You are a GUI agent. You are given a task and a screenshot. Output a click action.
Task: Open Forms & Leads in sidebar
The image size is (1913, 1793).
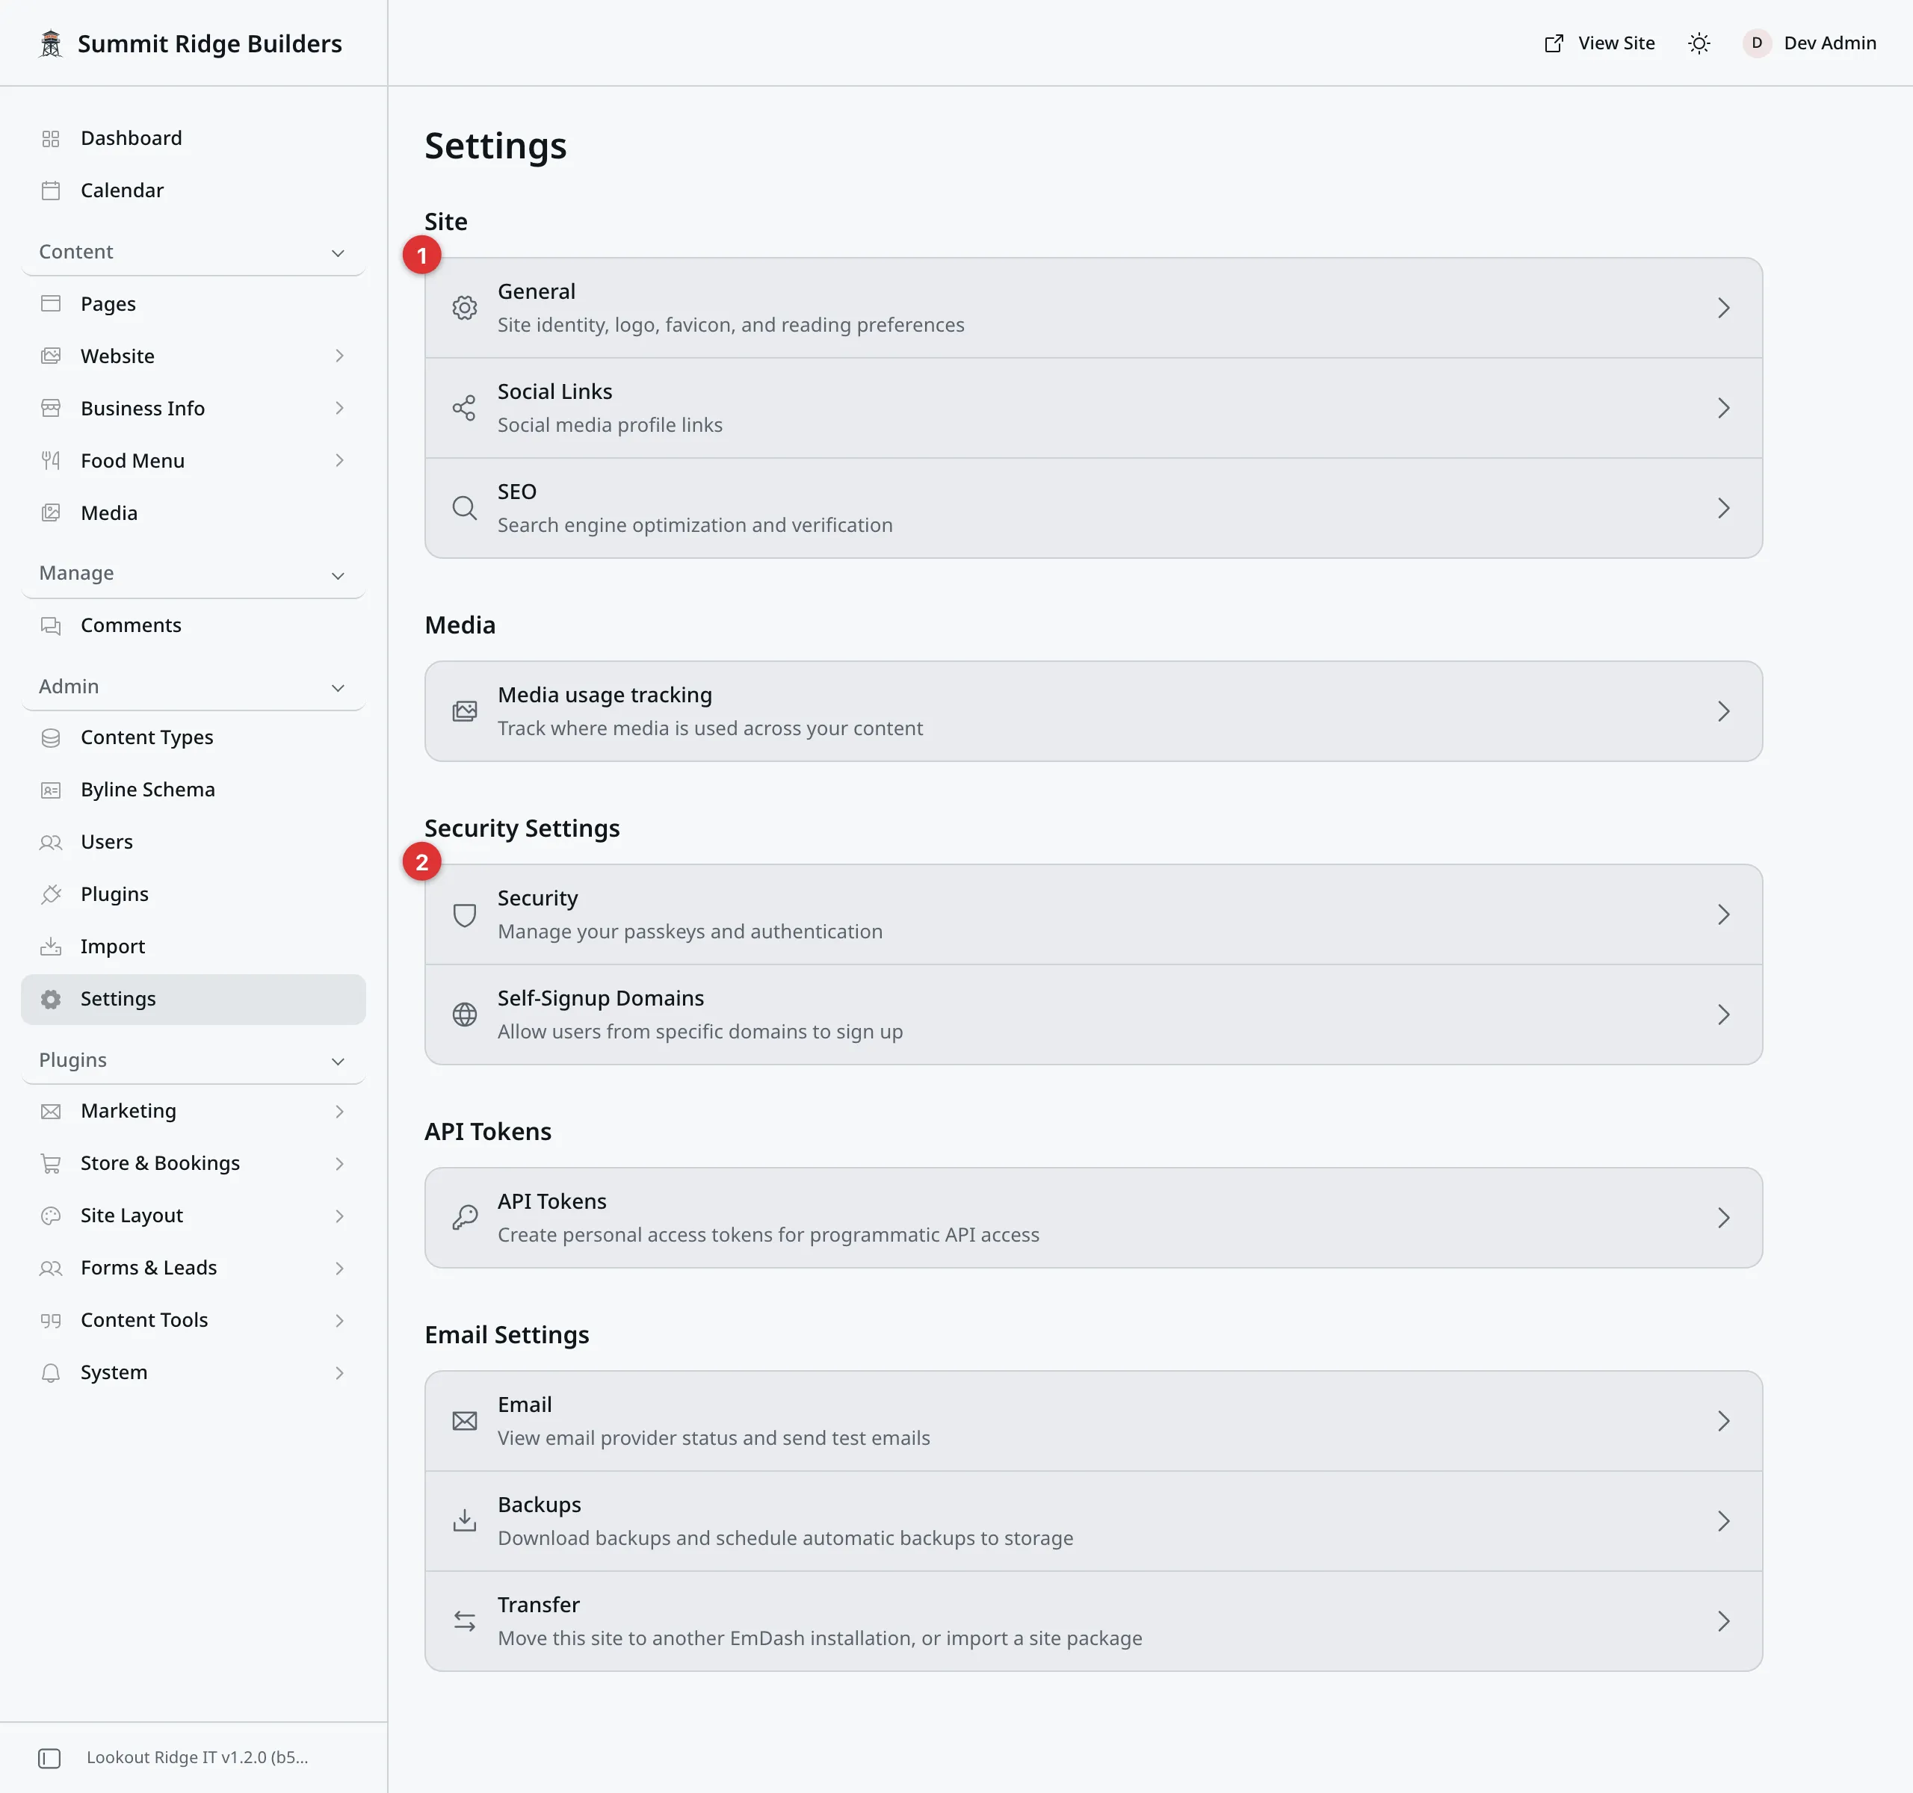point(194,1268)
